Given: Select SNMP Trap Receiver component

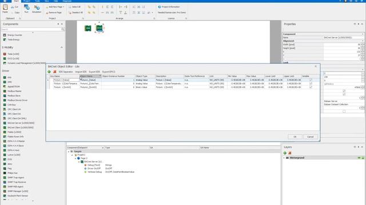Looking at the screenshot, I should point(14,182).
